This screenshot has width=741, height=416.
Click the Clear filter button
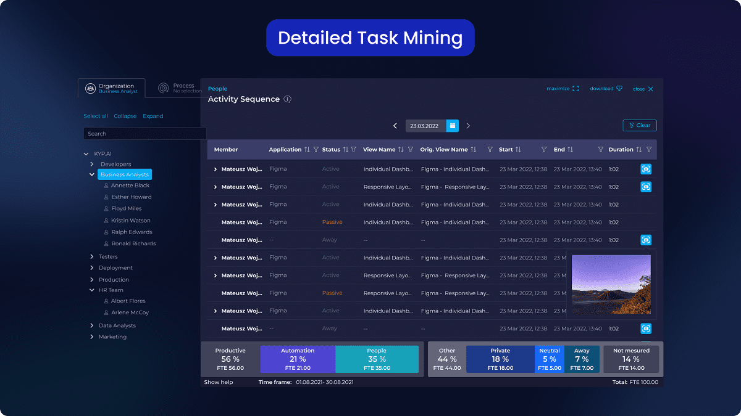click(639, 125)
